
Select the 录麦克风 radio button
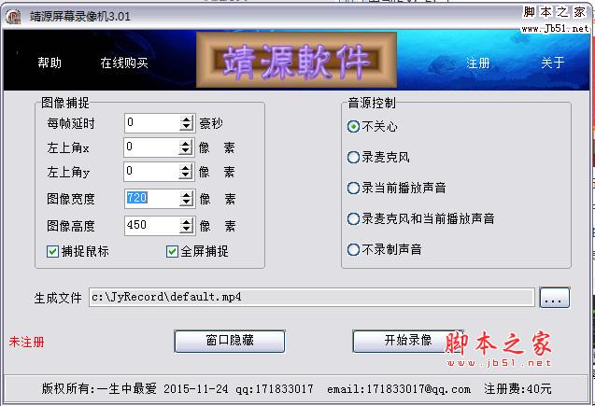(x=353, y=157)
